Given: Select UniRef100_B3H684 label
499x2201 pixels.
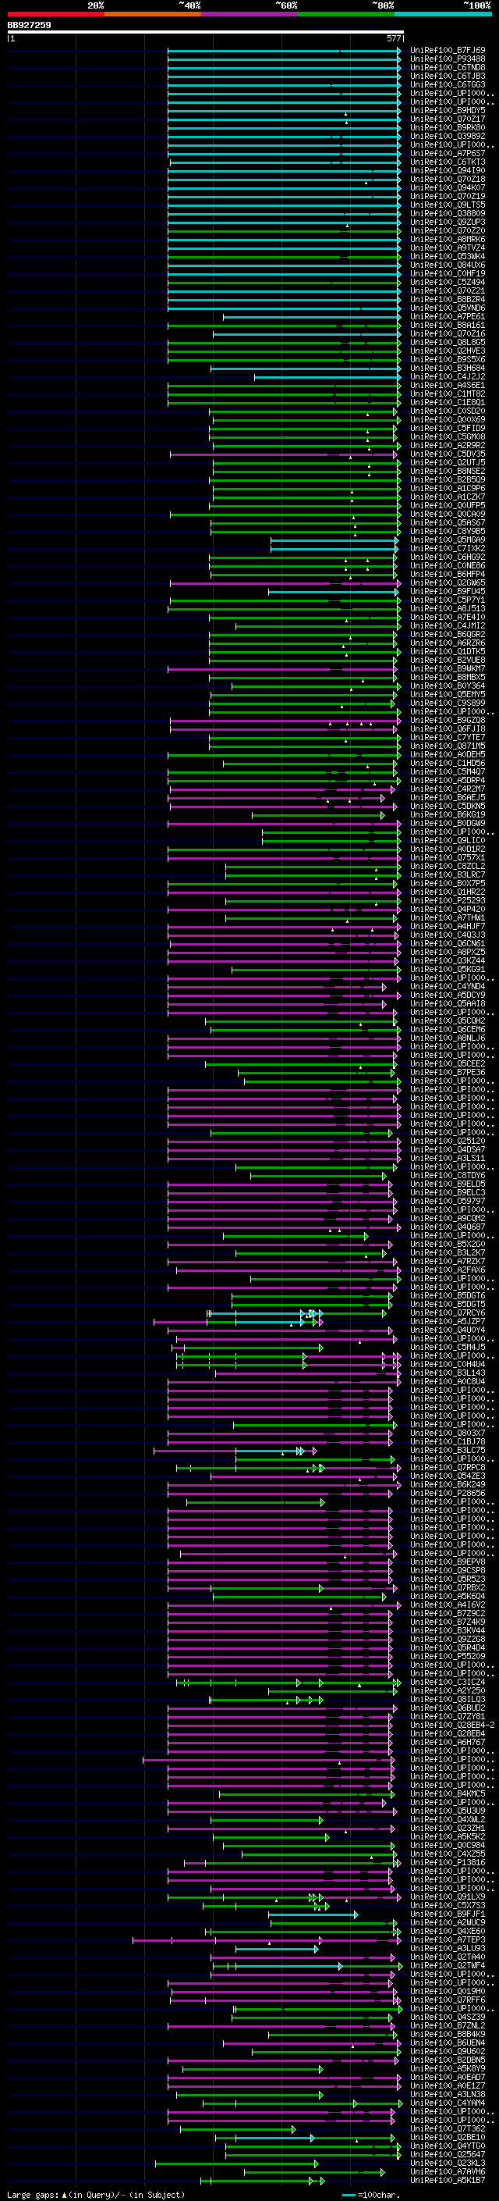Looking at the screenshot, I should click(448, 369).
